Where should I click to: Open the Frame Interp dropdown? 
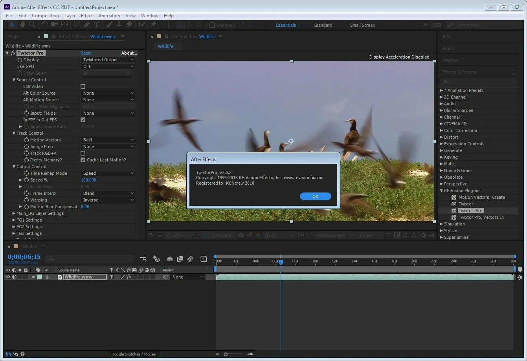coord(108,193)
